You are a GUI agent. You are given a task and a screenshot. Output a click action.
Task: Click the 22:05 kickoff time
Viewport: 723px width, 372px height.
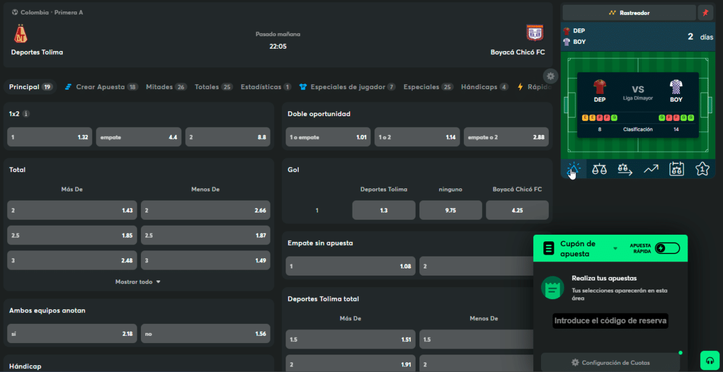tap(278, 46)
